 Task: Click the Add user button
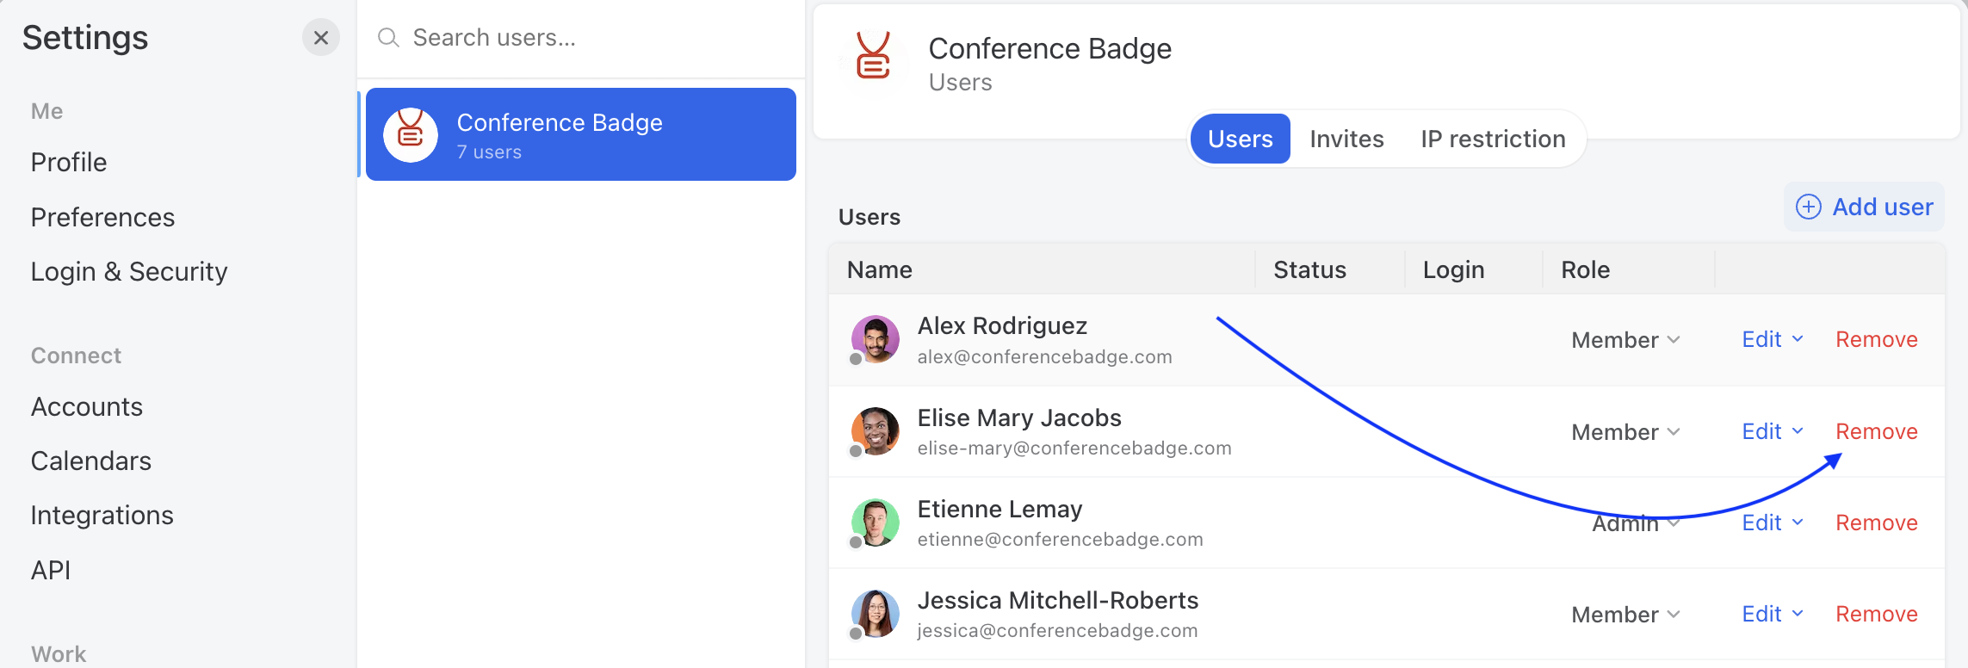(x=1864, y=207)
